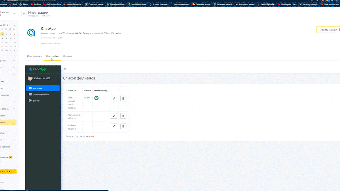Click the pencil icon for Картошкино
Image resolution: width=340 pixels, height=191 pixels.
tap(114, 116)
